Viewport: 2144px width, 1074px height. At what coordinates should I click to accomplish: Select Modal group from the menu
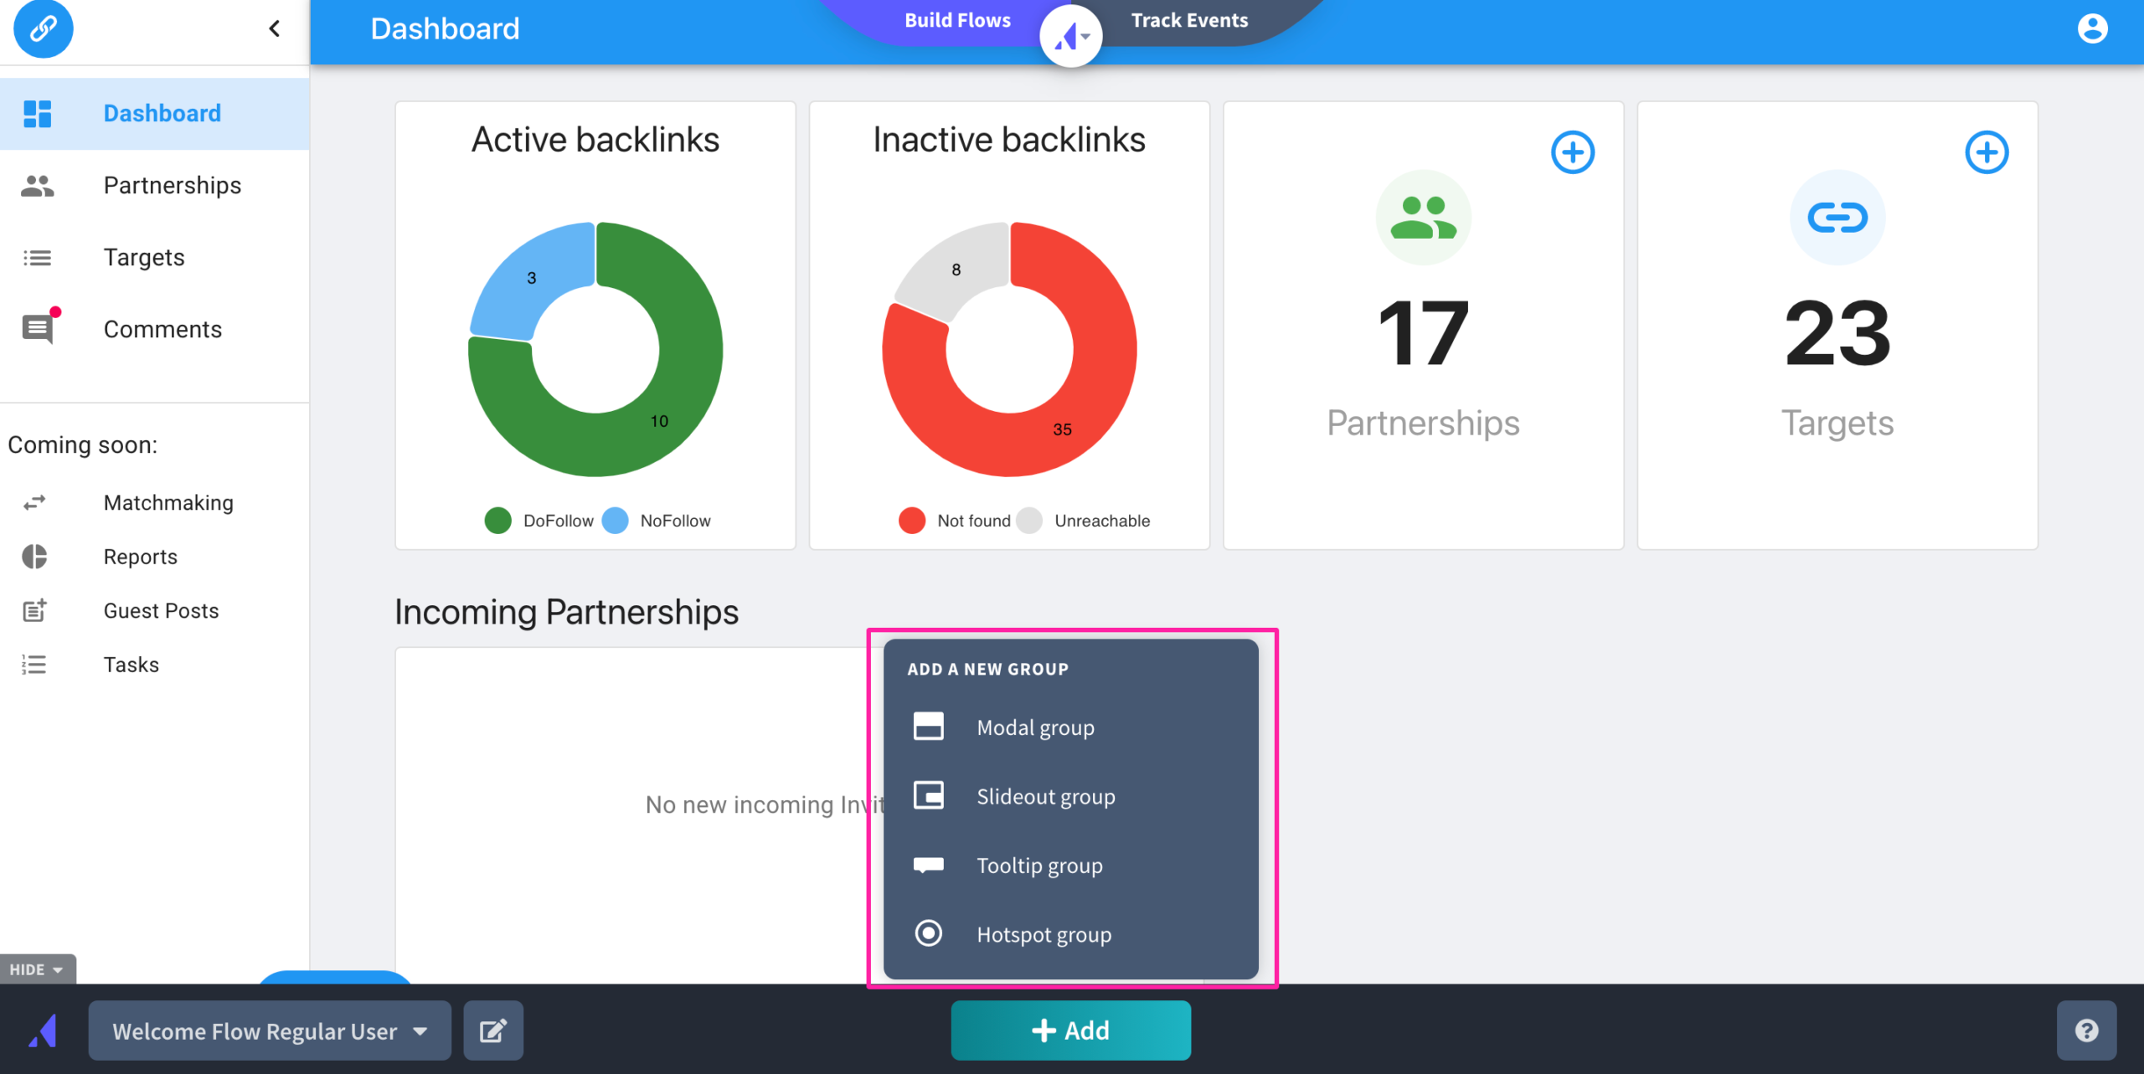[x=1070, y=727]
